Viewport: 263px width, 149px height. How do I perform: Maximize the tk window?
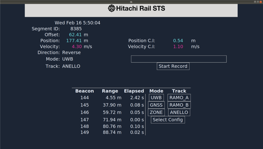[258, 2]
